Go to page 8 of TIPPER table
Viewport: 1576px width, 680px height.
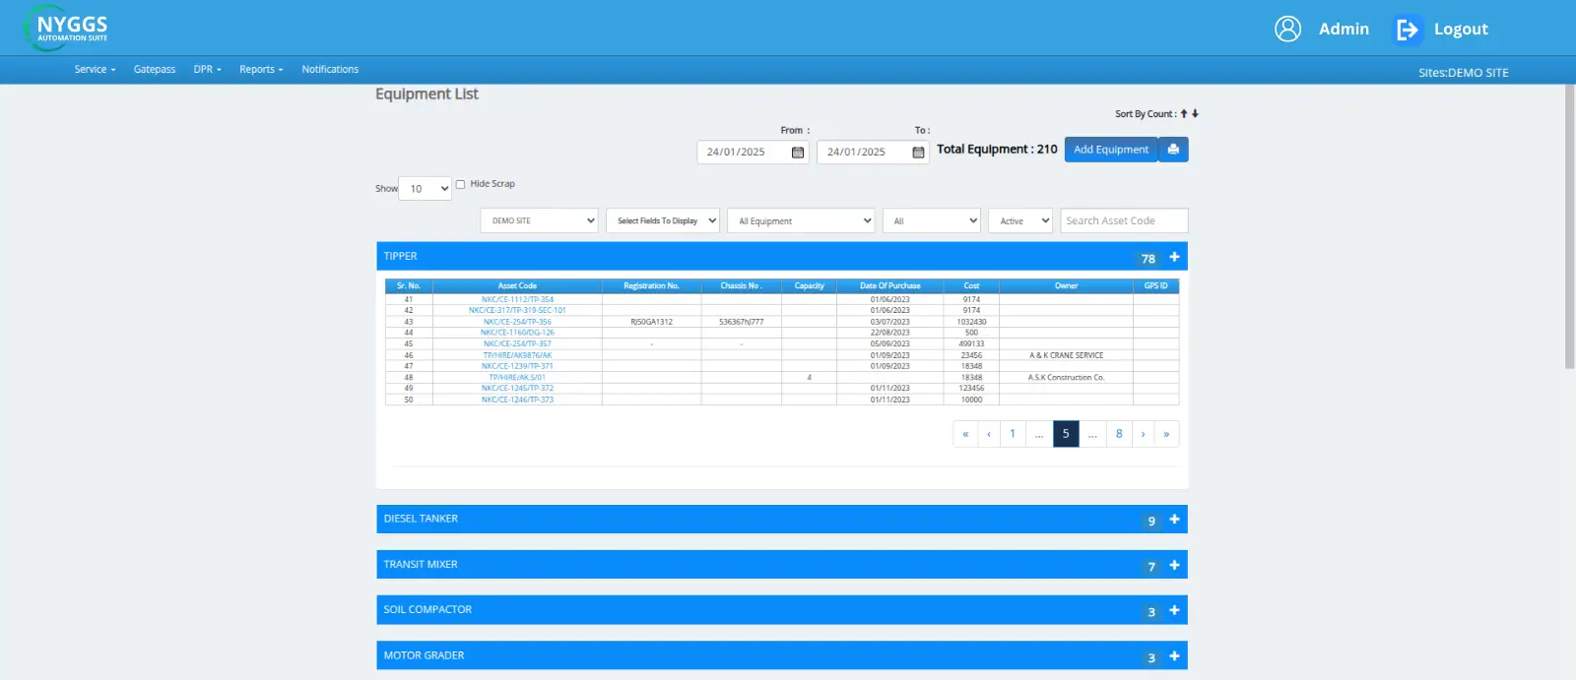pos(1119,434)
